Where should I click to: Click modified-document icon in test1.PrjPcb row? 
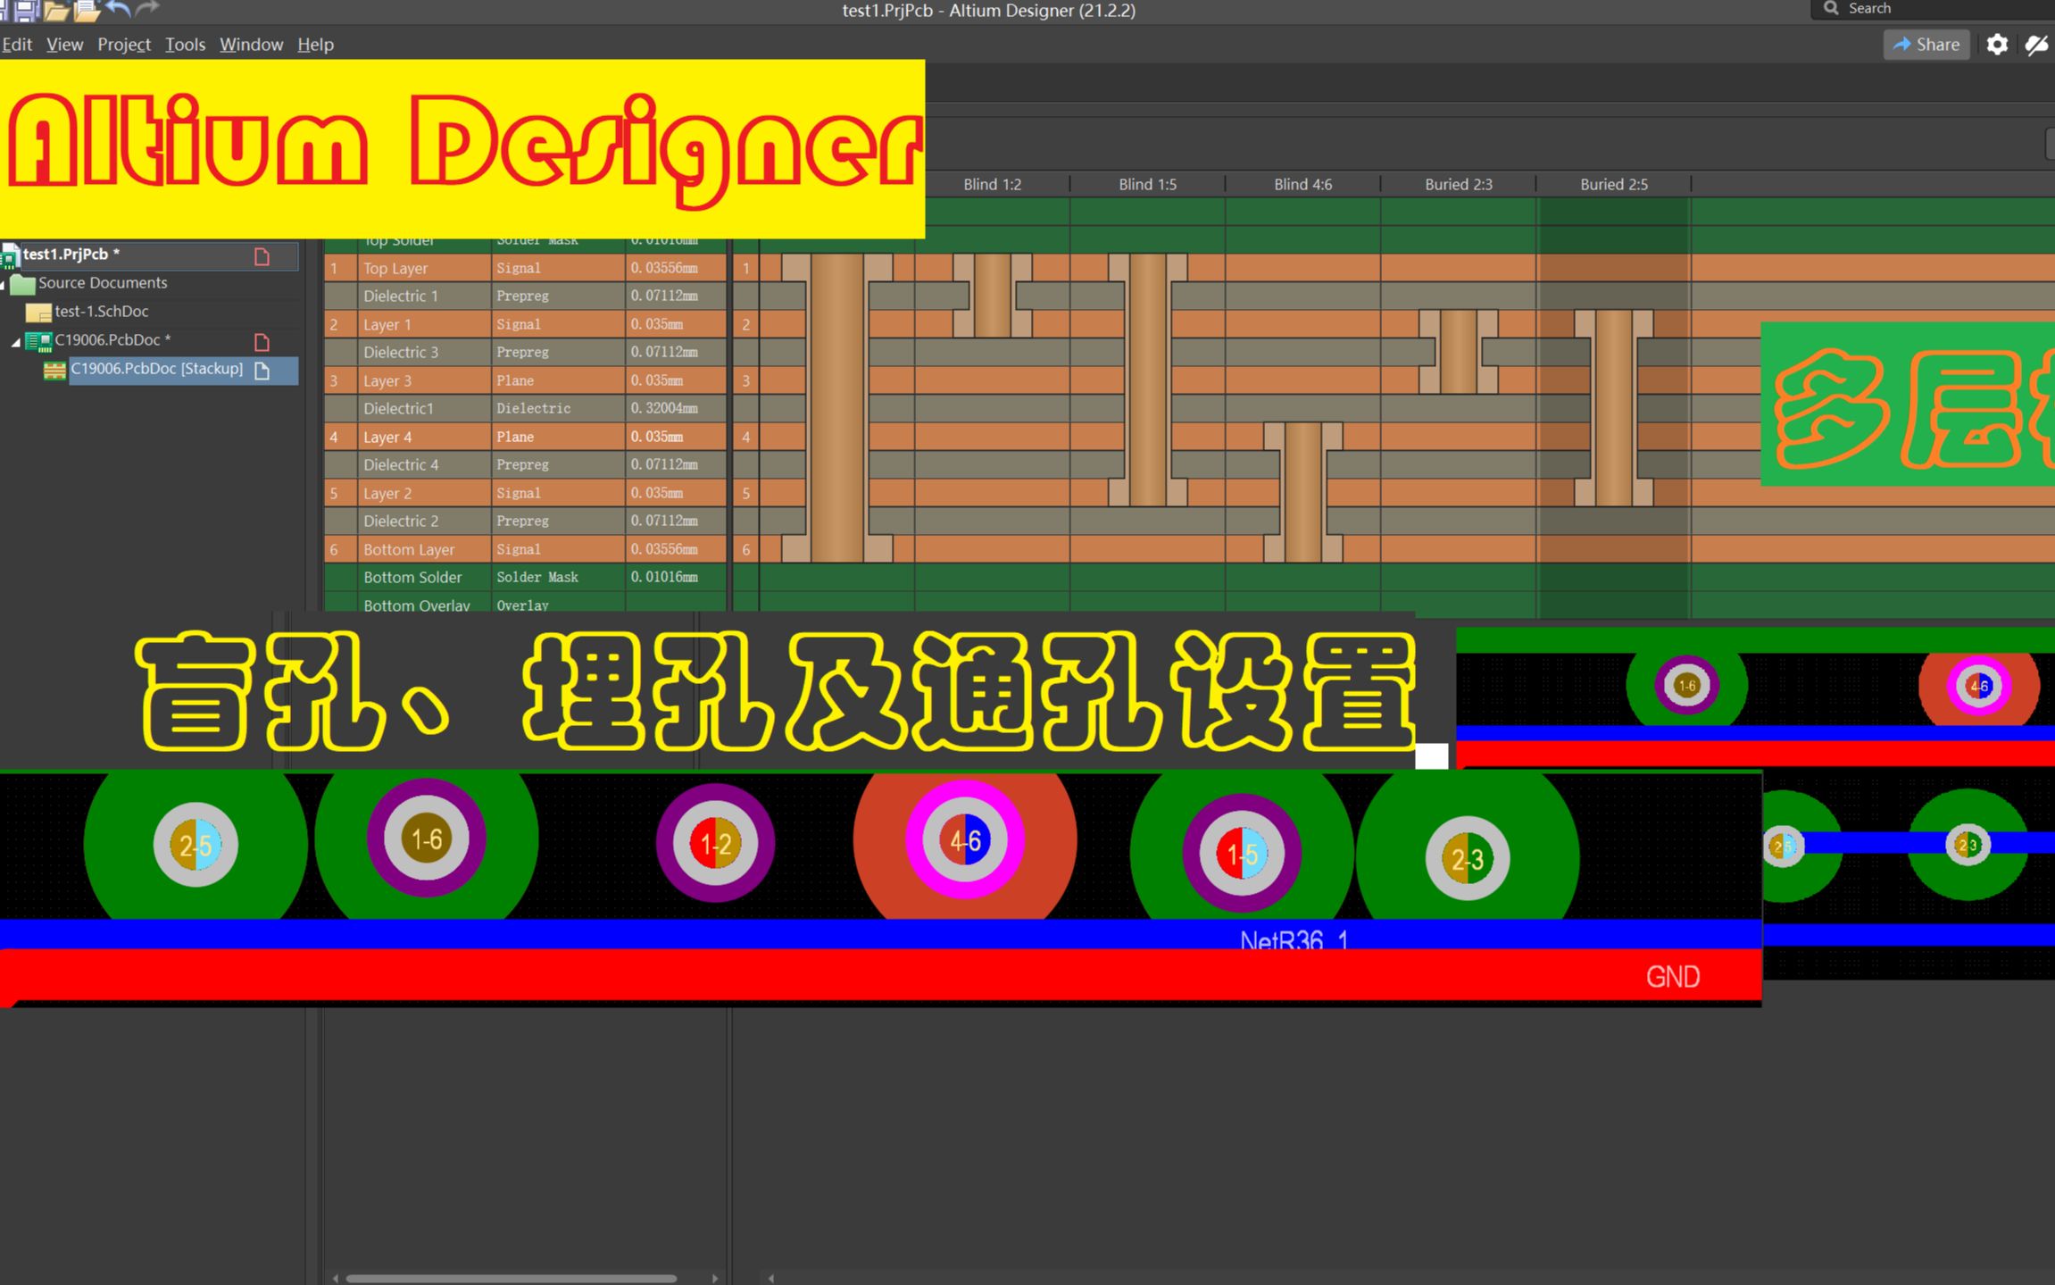coord(262,256)
